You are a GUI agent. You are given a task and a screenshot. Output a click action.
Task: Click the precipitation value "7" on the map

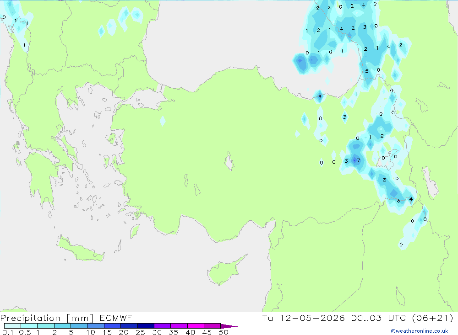tap(359, 160)
